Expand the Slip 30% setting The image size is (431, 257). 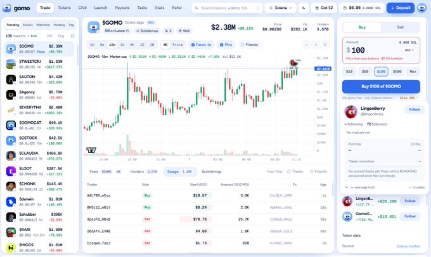coord(409,98)
